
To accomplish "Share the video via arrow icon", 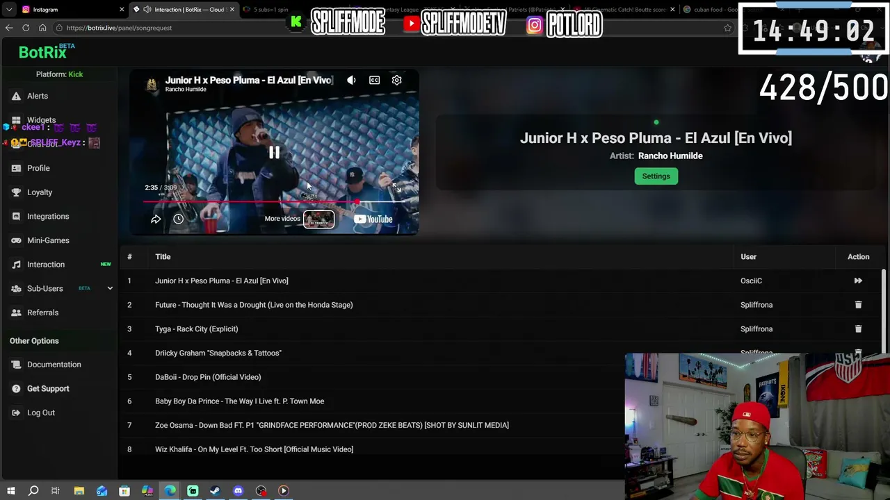I will (x=156, y=219).
